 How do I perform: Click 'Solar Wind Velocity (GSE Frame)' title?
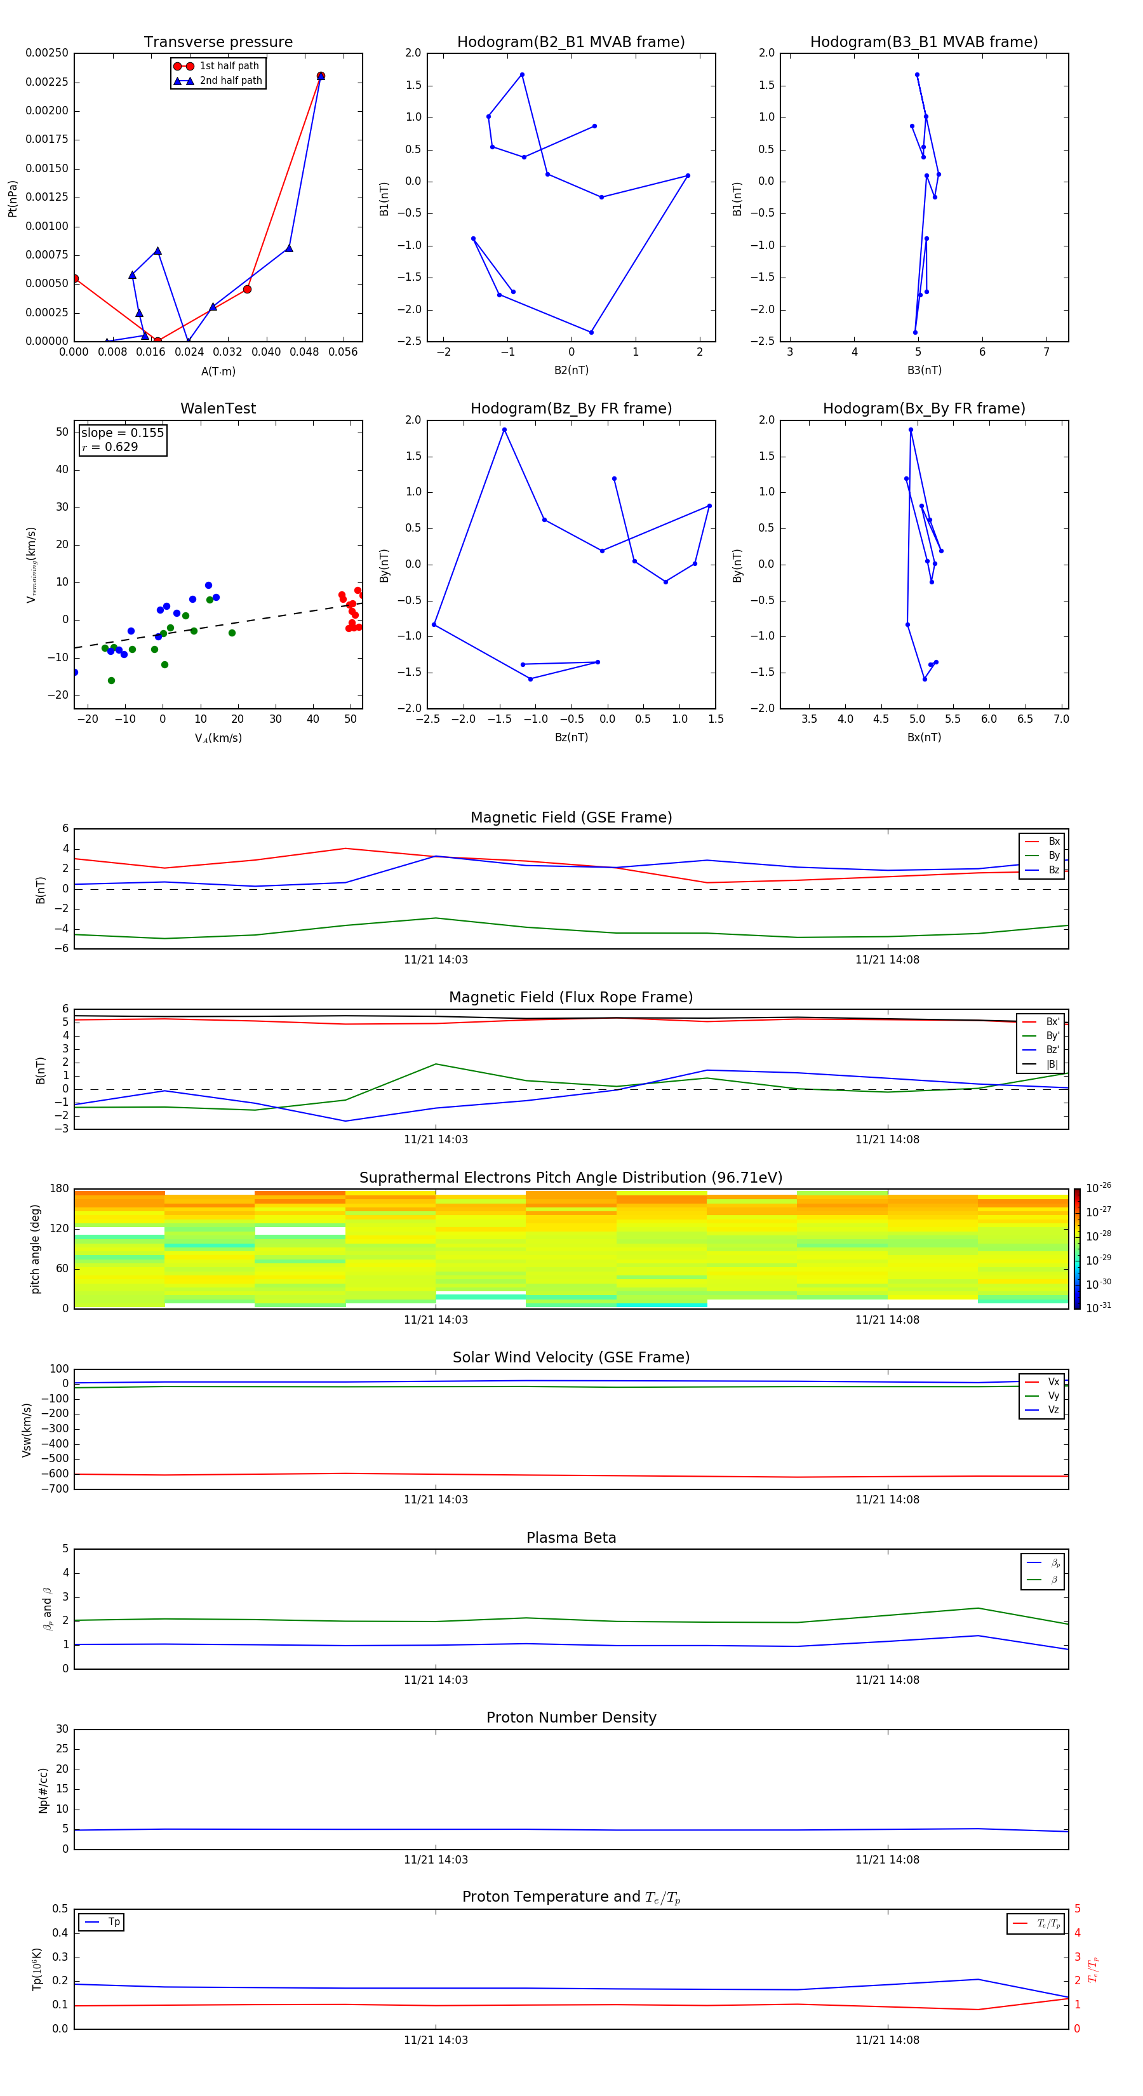tap(571, 1357)
